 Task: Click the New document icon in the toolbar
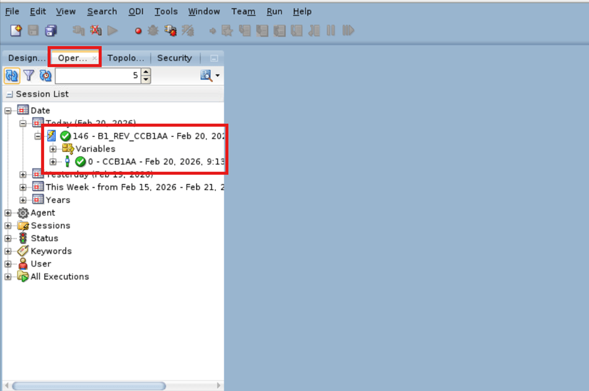tap(15, 30)
